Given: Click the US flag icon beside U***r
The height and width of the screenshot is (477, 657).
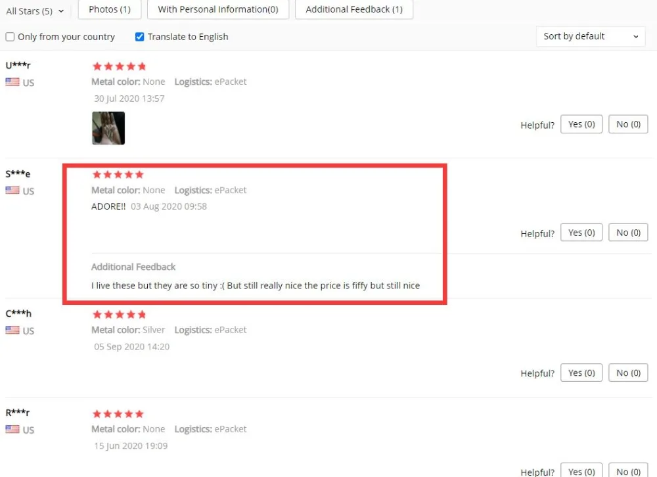Looking at the screenshot, I should (x=12, y=81).
